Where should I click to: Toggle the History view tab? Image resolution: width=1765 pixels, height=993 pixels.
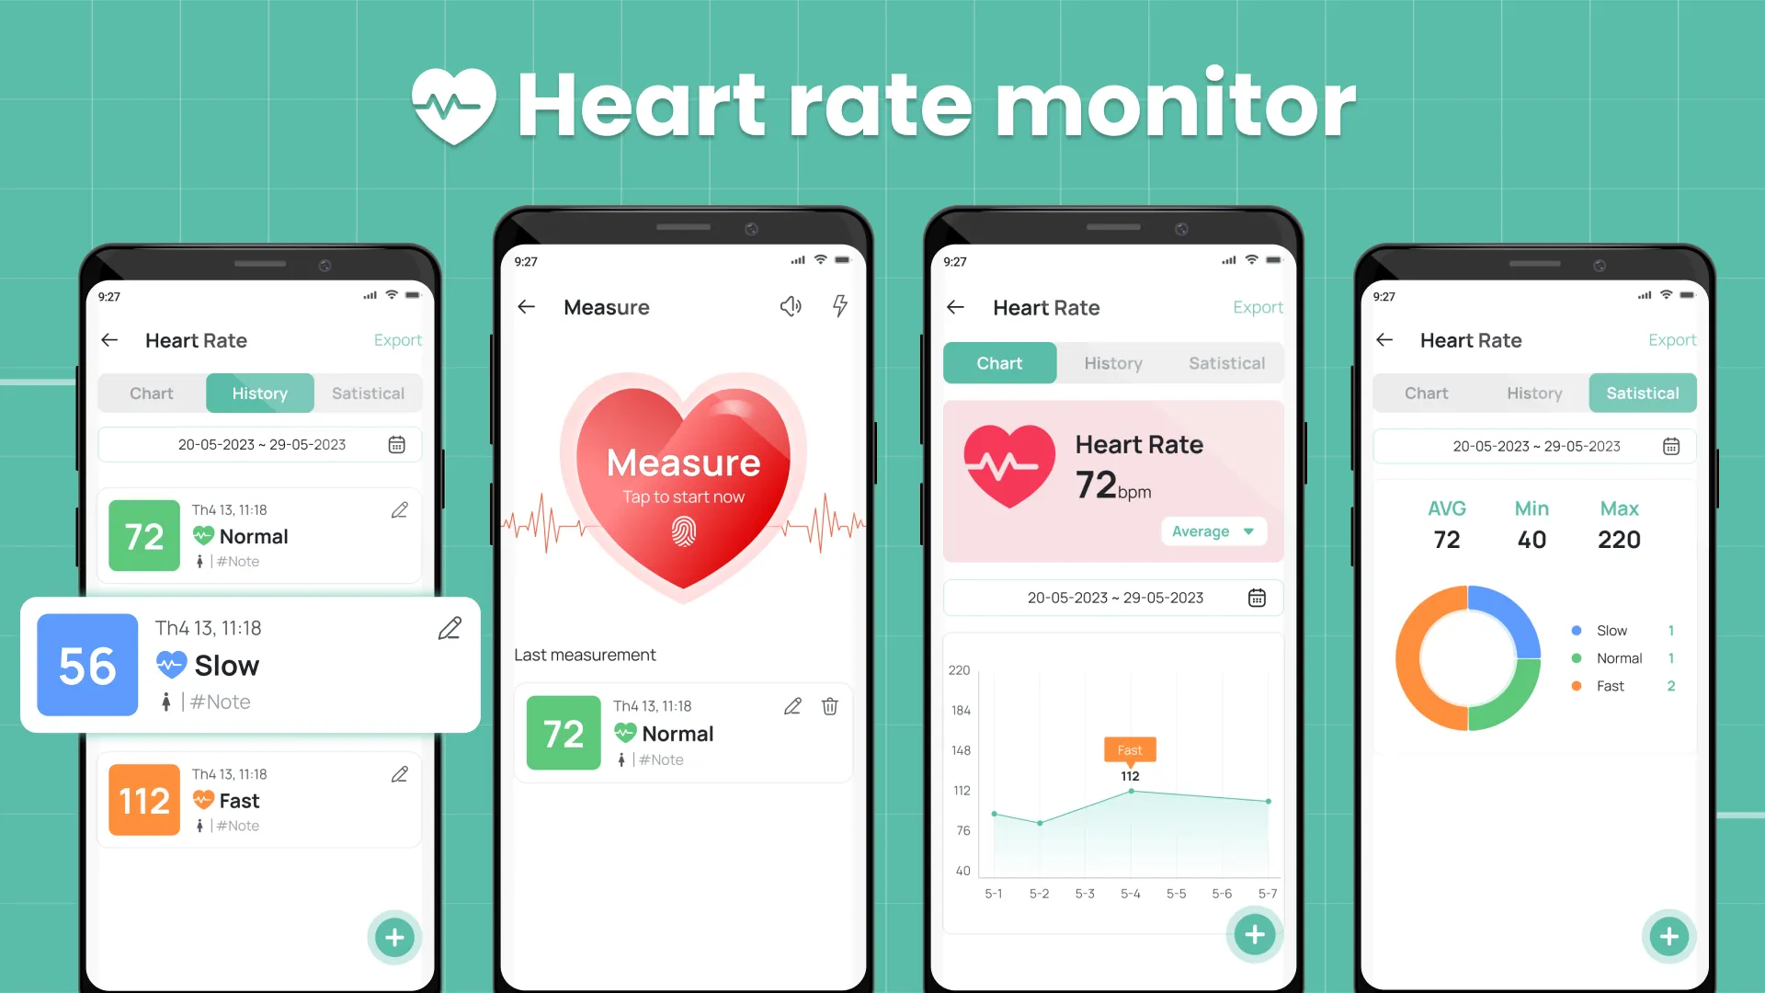point(259,392)
